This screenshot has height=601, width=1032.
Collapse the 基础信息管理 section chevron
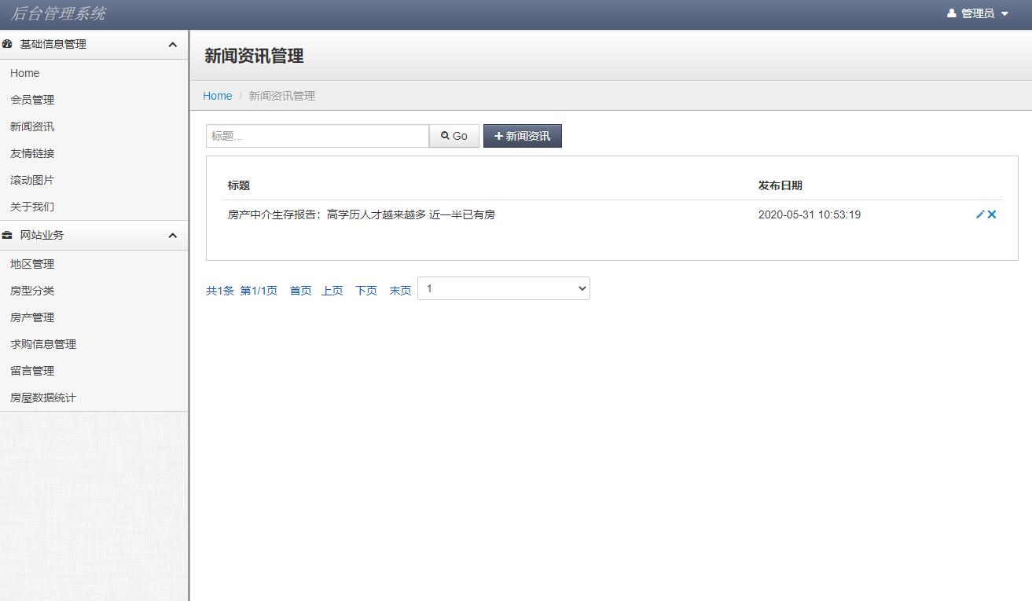click(x=172, y=44)
